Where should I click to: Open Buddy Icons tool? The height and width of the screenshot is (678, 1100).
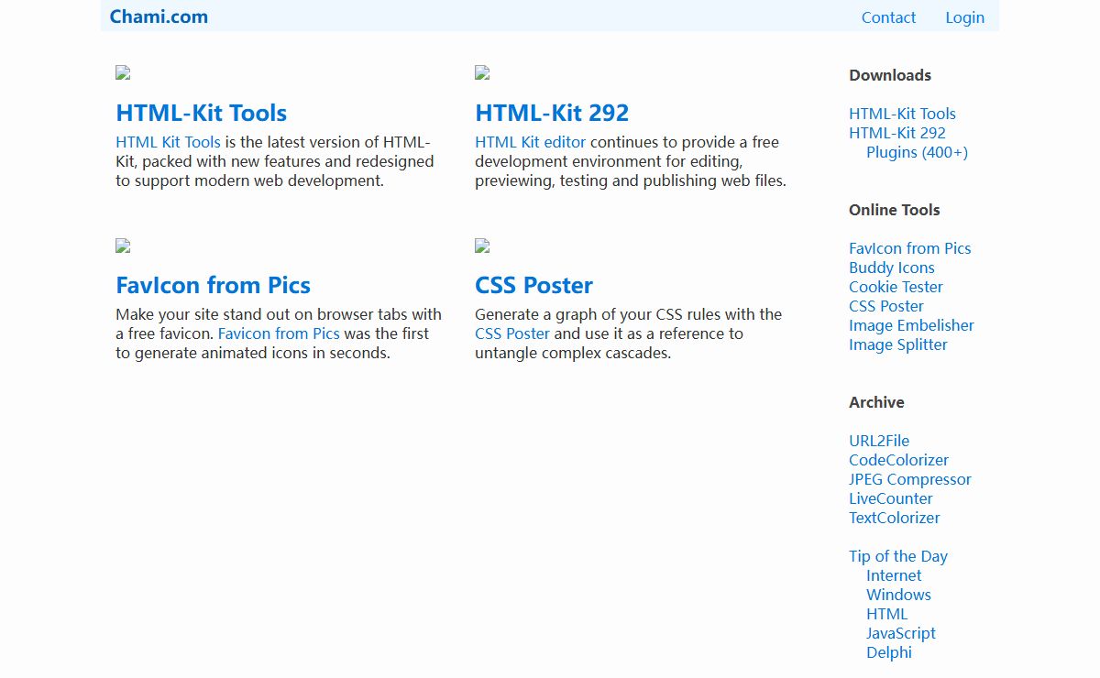(892, 268)
